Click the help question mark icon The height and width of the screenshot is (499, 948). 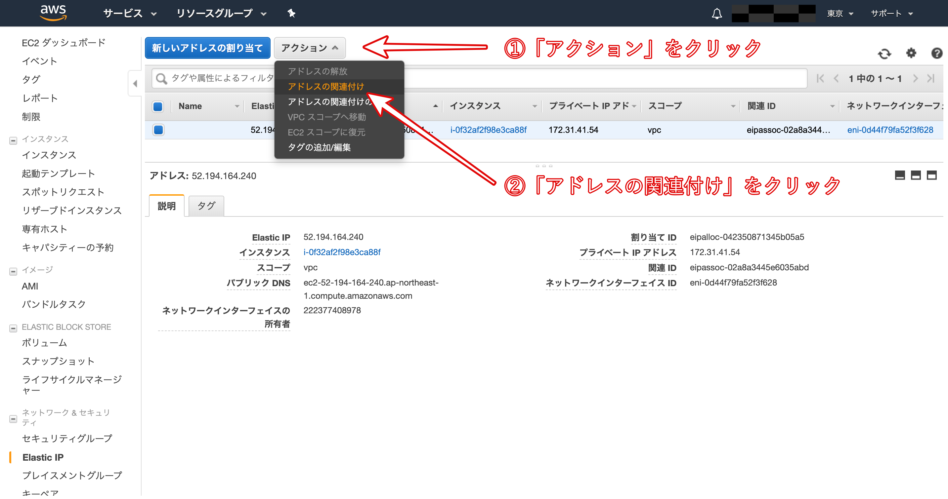[937, 53]
